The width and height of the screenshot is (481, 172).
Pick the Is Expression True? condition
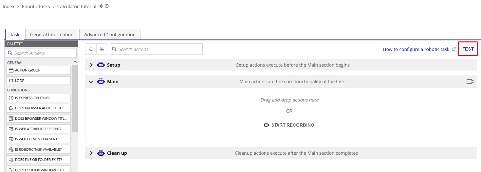pos(38,98)
